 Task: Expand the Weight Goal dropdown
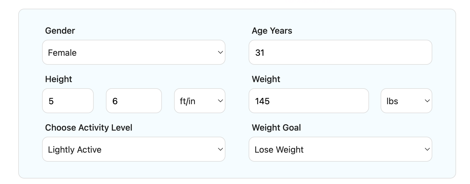[x=340, y=149]
